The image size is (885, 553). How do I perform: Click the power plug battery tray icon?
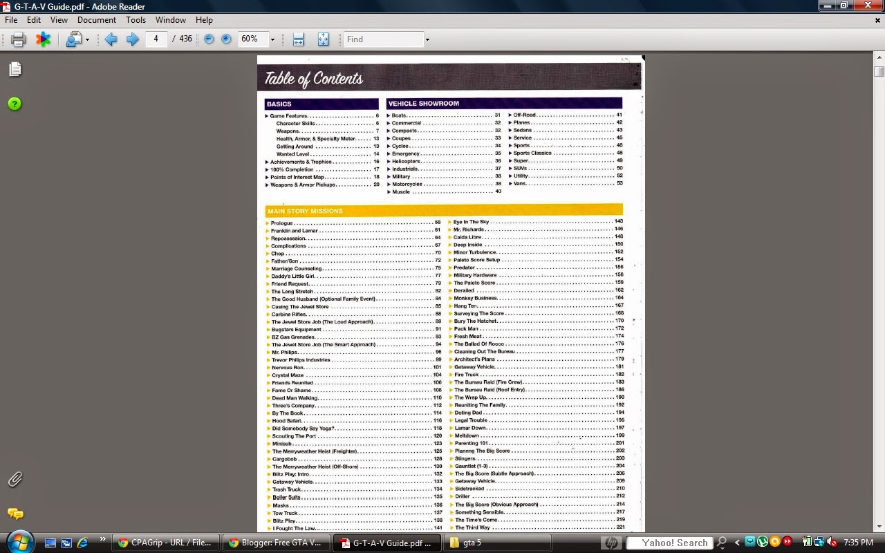(807, 543)
